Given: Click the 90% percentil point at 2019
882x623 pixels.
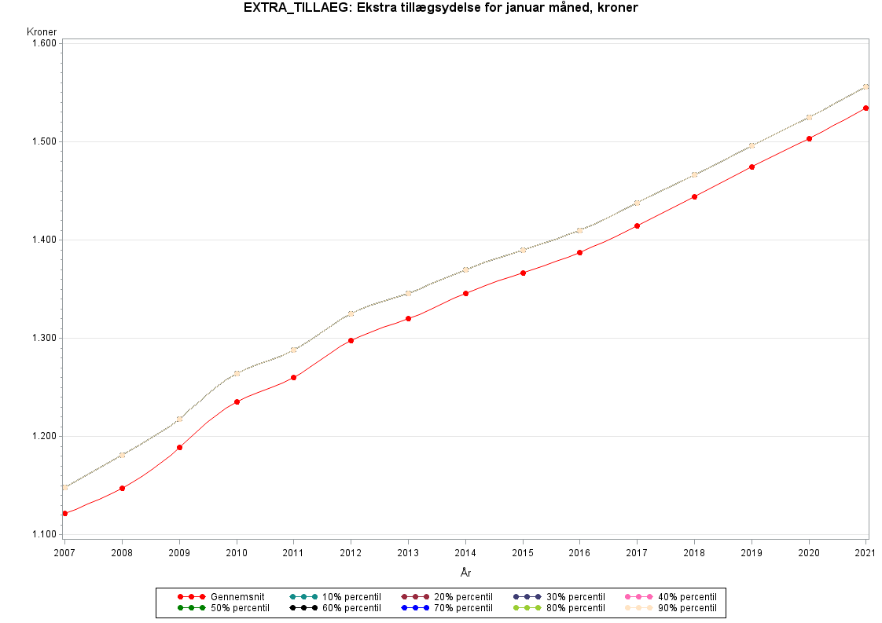Looking at the screenshot, I should point(752,145).
